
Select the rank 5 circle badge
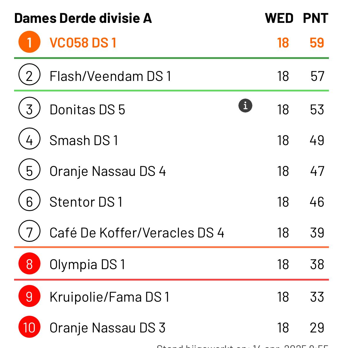point(29,169)
